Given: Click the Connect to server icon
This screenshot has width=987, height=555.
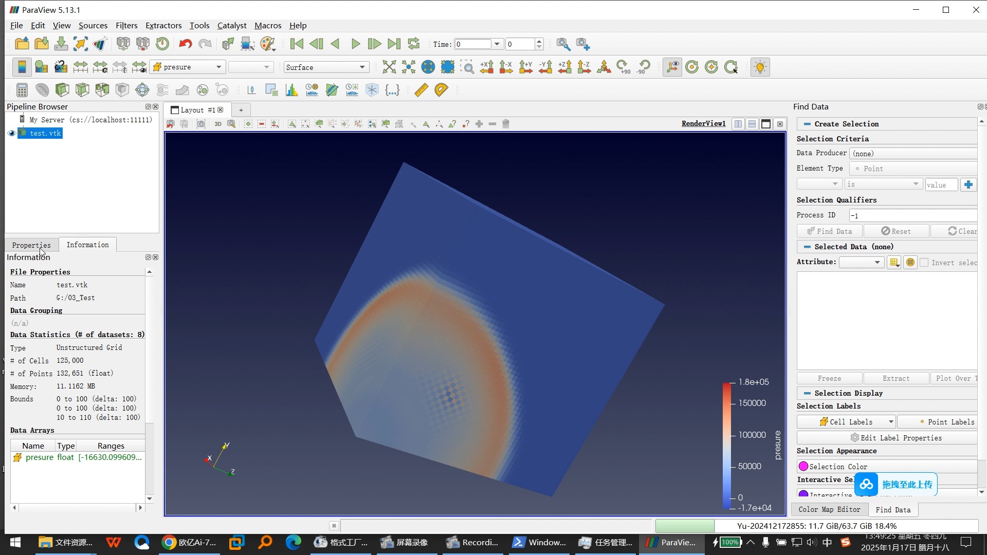Looking at the screenshot, I should [x=123, y=44].
